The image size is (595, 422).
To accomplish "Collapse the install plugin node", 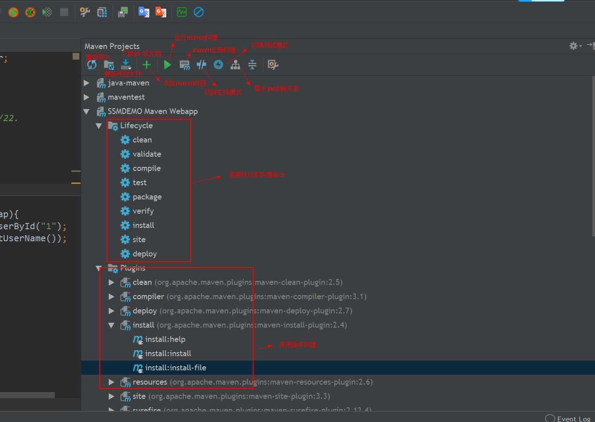I will pyautogui.click(x=111, y=325).
